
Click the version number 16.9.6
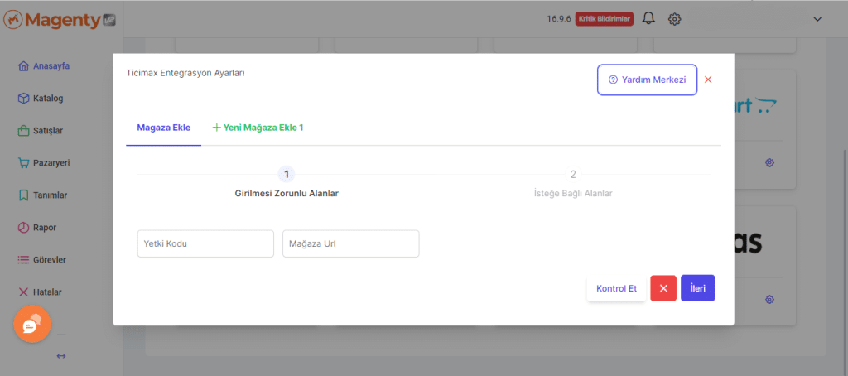coord(559,19)
